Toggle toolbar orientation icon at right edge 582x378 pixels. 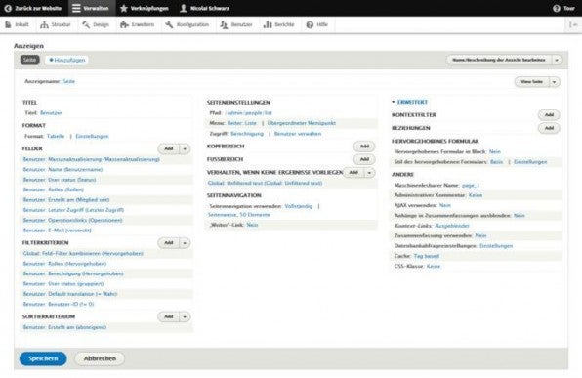tap(573, 24)
